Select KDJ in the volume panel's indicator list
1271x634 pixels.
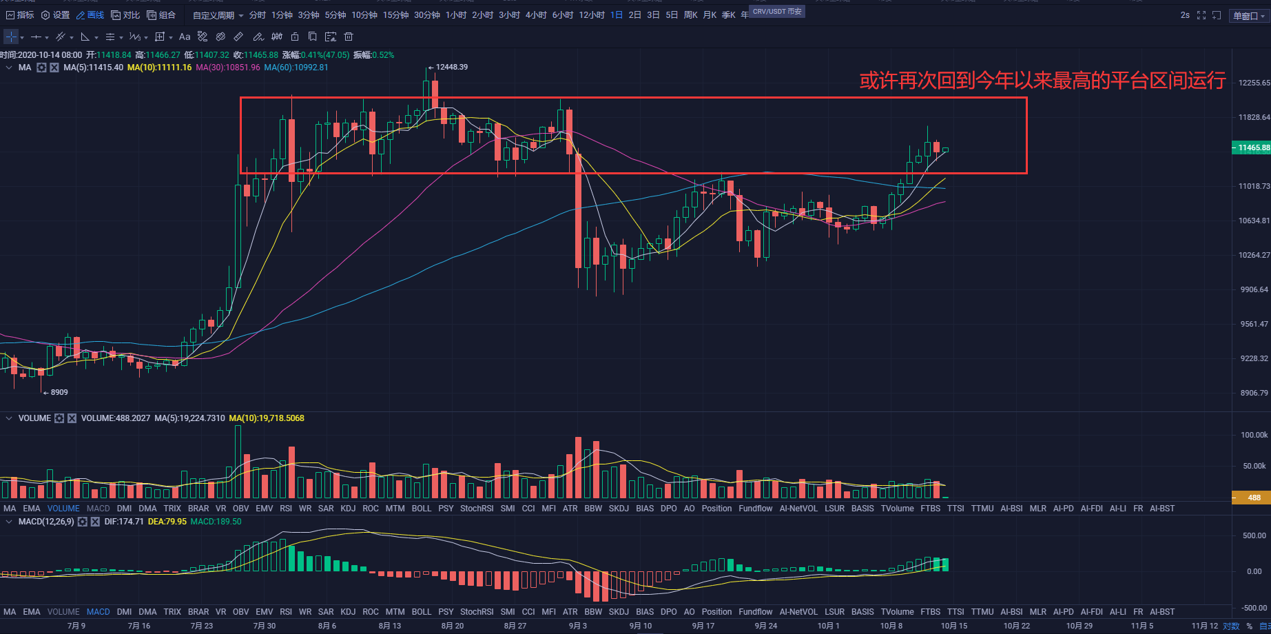click(x=348, y=509)
